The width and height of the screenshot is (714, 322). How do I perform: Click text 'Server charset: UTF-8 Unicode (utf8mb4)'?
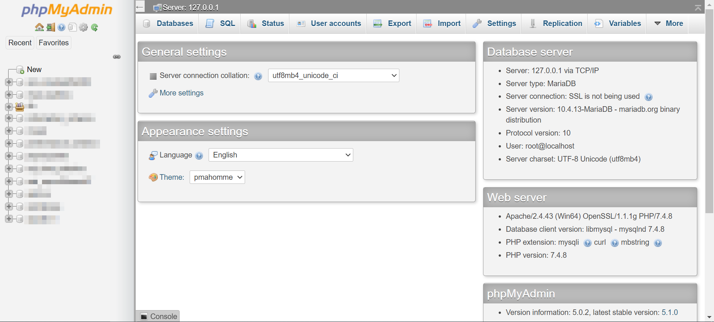[573, 159]
